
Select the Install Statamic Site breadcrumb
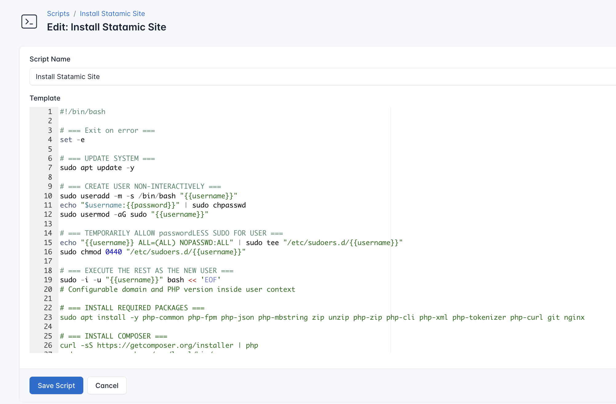112,14
